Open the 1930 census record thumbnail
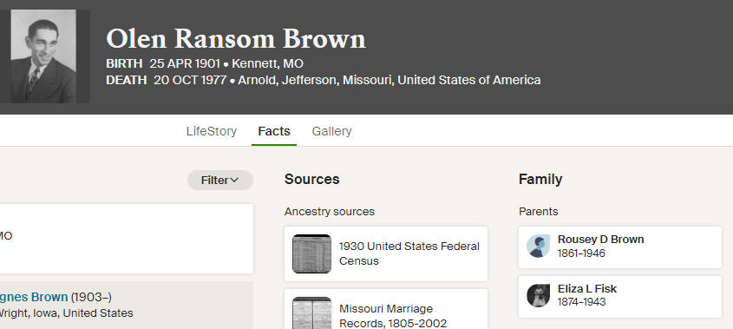 (311, 253)
